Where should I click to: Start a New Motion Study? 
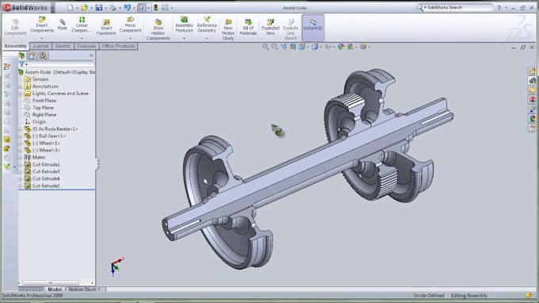[x=228, y=29]
